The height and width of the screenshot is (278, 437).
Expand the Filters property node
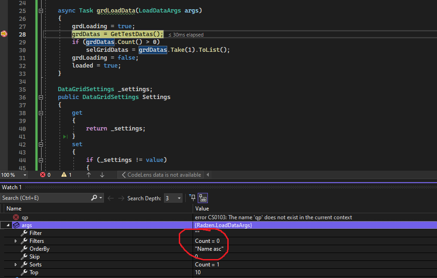point(16,241)
